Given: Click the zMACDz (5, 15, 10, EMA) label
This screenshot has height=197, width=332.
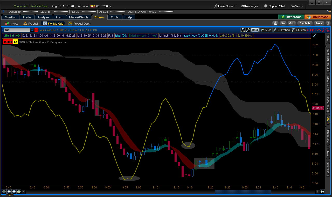Looking at the screenshot, I should (236, 36).
